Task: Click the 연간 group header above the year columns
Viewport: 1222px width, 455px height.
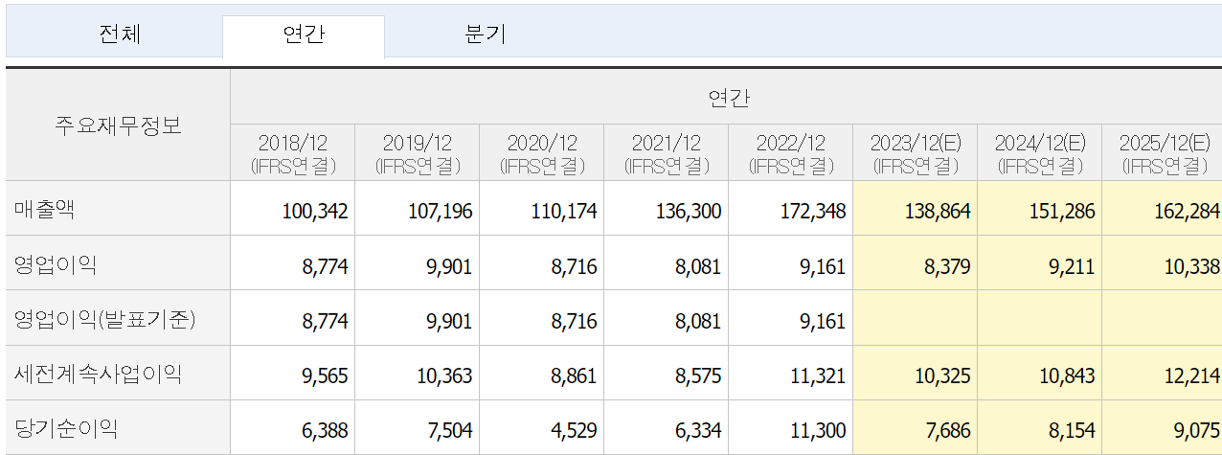Action: coord(728,97)
